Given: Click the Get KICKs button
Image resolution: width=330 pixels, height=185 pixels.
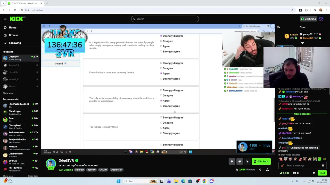Looking at the screenshot, I should pos(308,19).
